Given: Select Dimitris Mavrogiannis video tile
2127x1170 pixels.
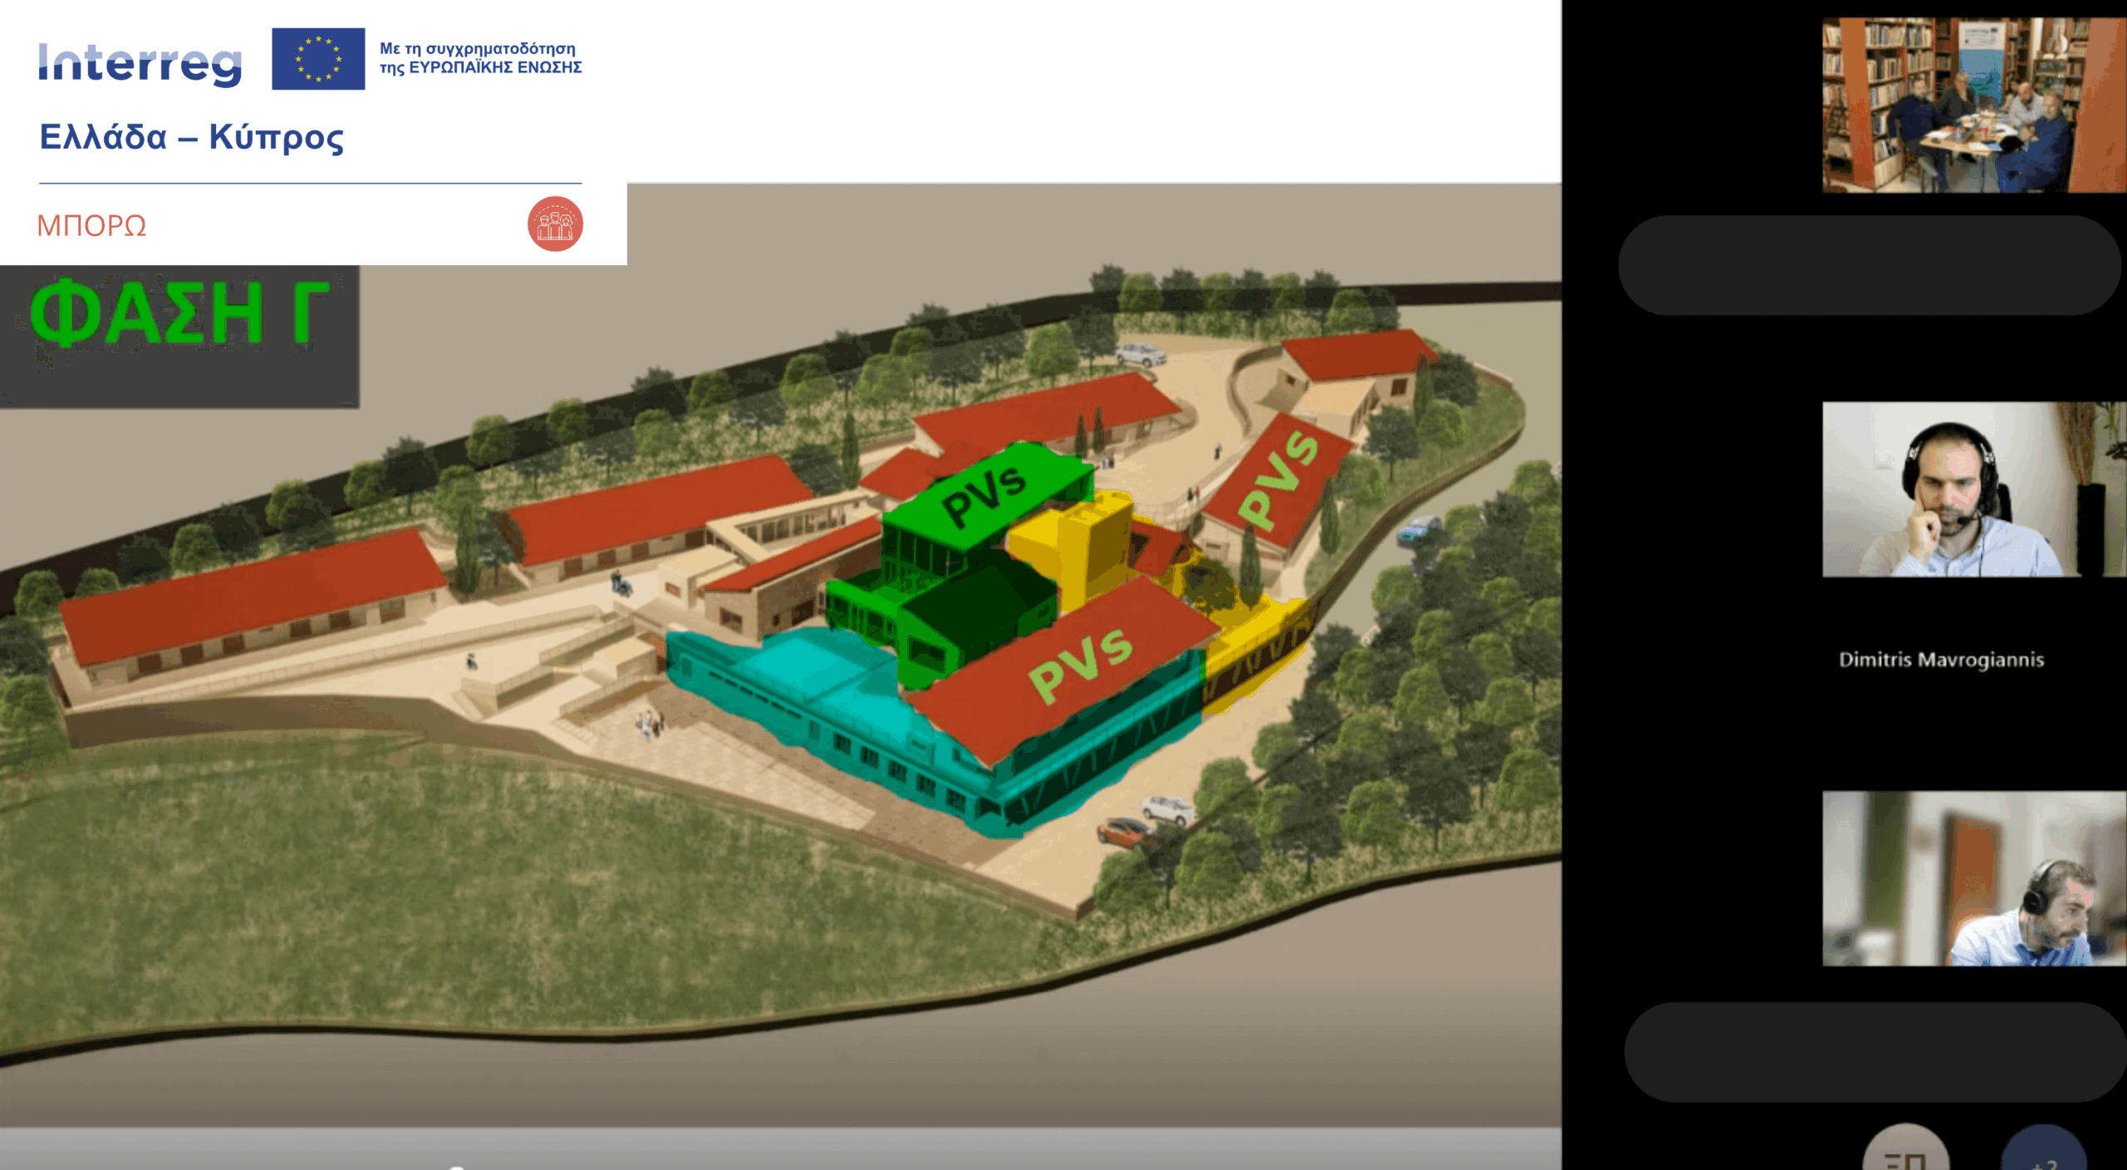Looking at the screenshot, I should pyautogui.click(x=1973, y=489).
